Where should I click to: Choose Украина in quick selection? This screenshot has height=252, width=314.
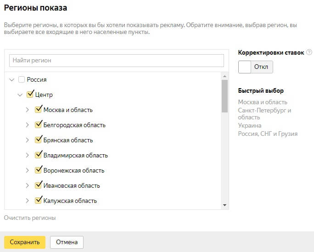click(x=250, y=125)
